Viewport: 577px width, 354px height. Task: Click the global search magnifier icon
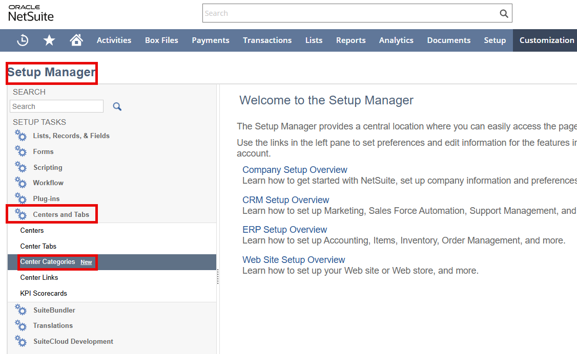click(x=504, y=14)
